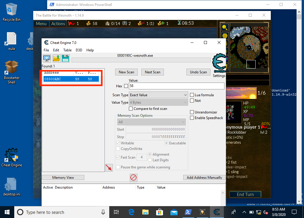
Task: Switch to PowerShell in the taskbar
Action: point(188,212)
